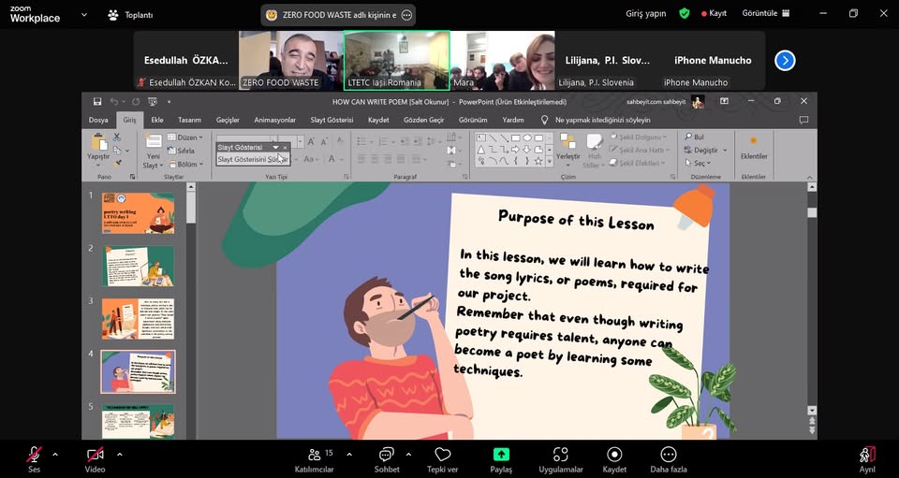Open Katılımcılar participants list
Screen dimensions: 899x478
pos(315,455)
